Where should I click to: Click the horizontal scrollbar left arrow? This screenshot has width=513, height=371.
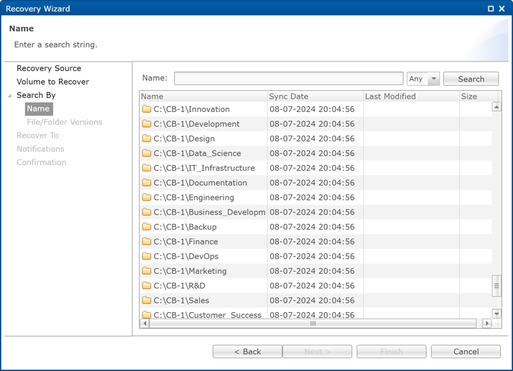click(145, 323)
